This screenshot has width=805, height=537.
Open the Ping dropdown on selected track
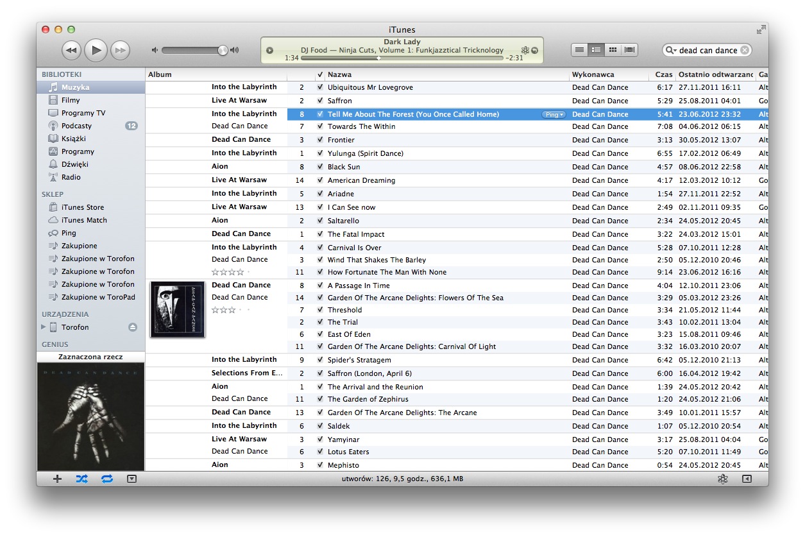click(x=554, y=115)
